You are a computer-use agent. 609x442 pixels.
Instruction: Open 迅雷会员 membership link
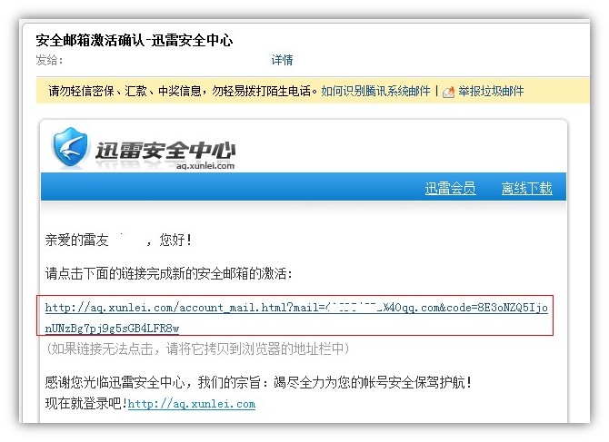[x=450, y=188]
